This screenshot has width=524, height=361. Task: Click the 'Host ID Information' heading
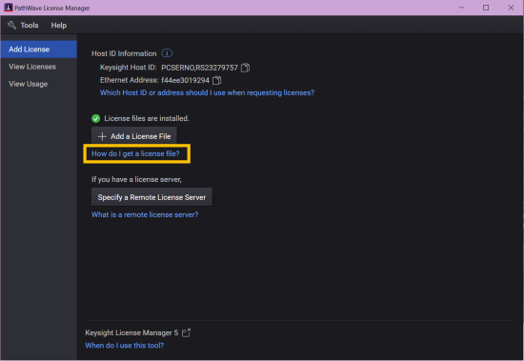124,53
